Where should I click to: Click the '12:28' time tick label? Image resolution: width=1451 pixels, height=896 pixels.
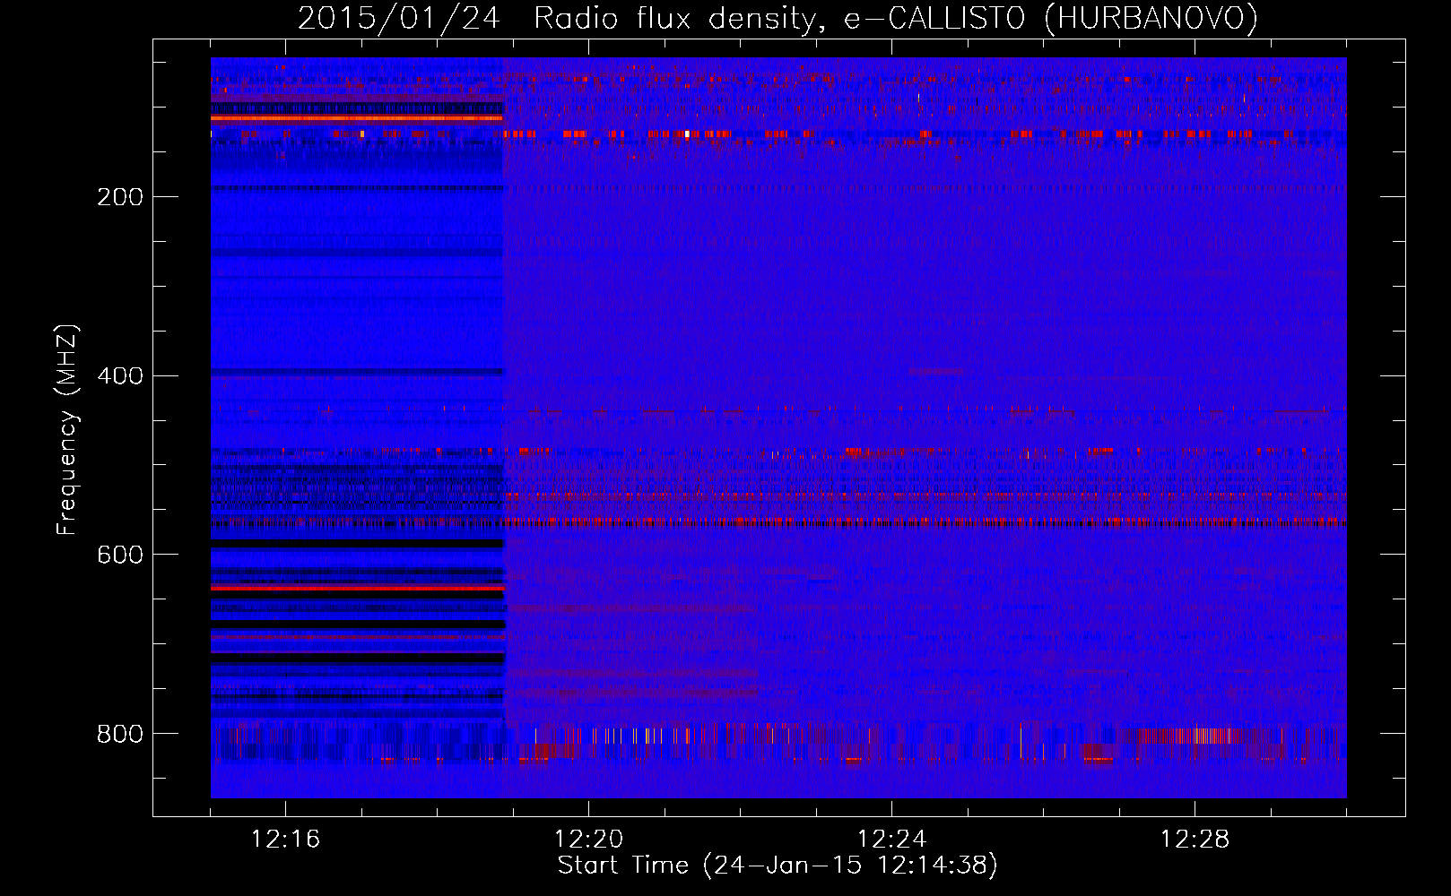click(x=1195, y=840)
